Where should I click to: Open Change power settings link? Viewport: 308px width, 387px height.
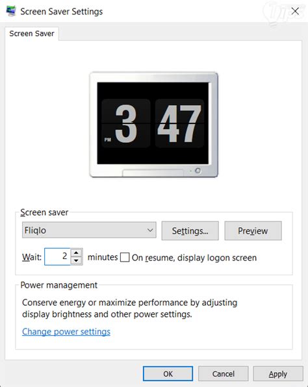click(x=66, y=331)
